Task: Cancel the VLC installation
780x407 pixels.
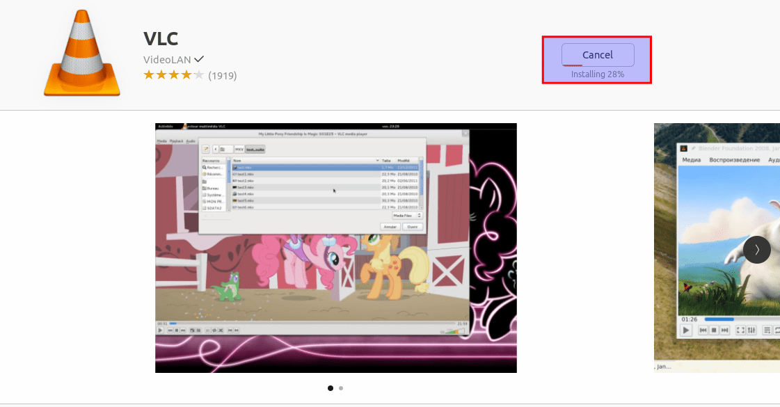Action: pyautogui.click(x=598, y=55)
